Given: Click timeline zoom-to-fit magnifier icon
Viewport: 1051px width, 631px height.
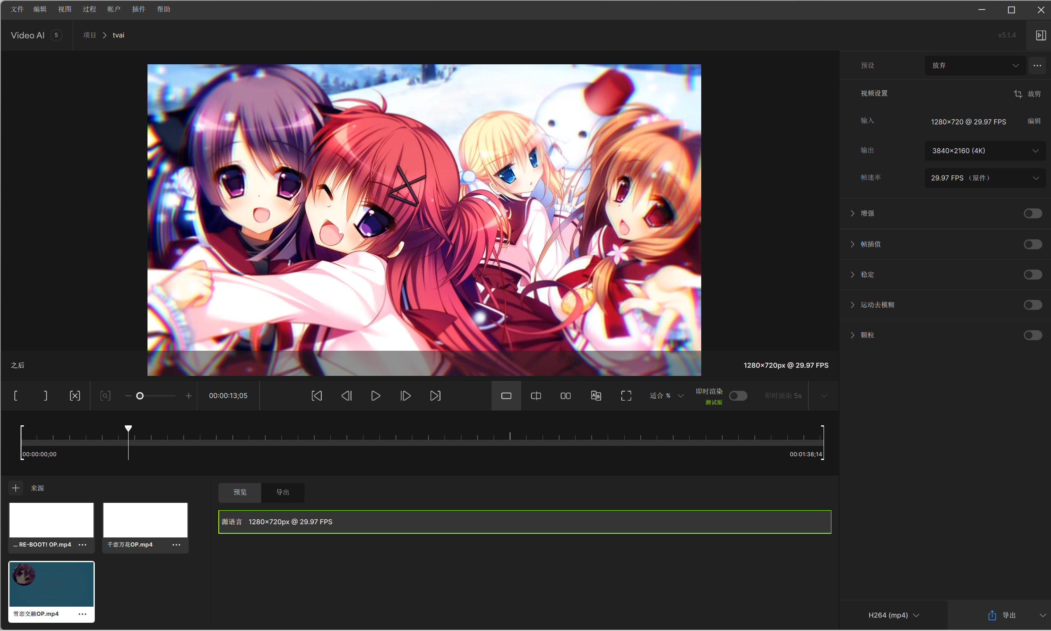Looking at the screenshot, I should [x=105, y=396].
